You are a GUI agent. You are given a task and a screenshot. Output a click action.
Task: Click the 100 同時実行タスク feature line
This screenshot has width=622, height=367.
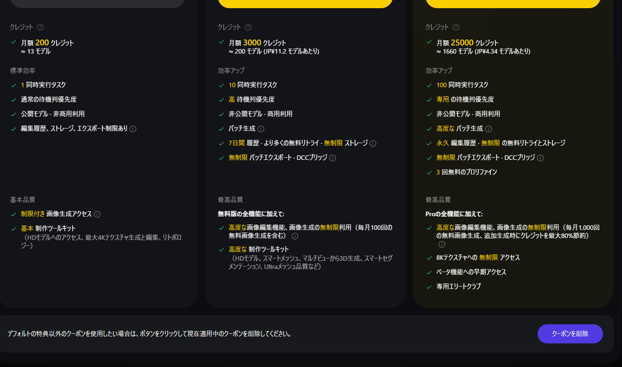click(462, 85)
